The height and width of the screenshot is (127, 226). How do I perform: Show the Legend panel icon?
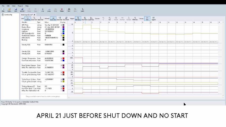tap(154, 19)
